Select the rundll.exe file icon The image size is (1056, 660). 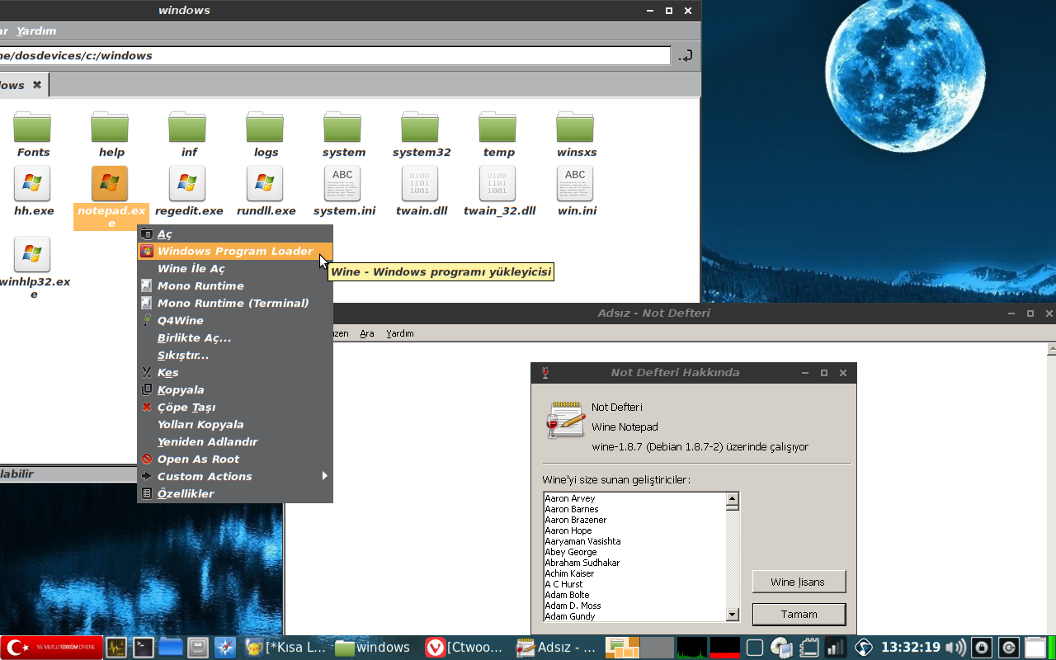pos(265,183)
